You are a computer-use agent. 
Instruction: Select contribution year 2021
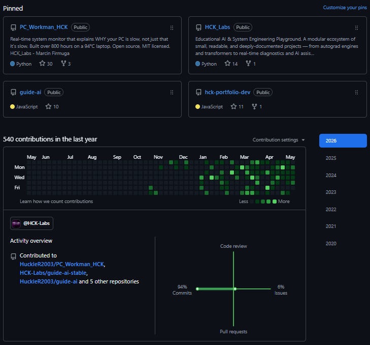click(x=331, y=226)
